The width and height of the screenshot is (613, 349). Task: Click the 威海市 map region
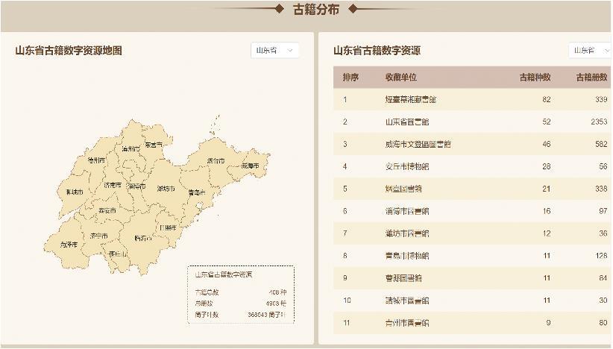(251, 166)
